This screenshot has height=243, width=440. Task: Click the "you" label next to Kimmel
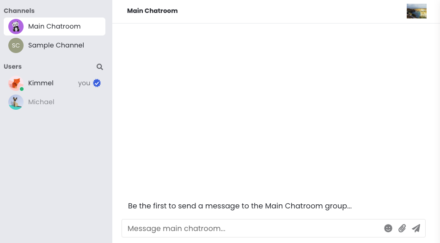click(x=84, y=83)
